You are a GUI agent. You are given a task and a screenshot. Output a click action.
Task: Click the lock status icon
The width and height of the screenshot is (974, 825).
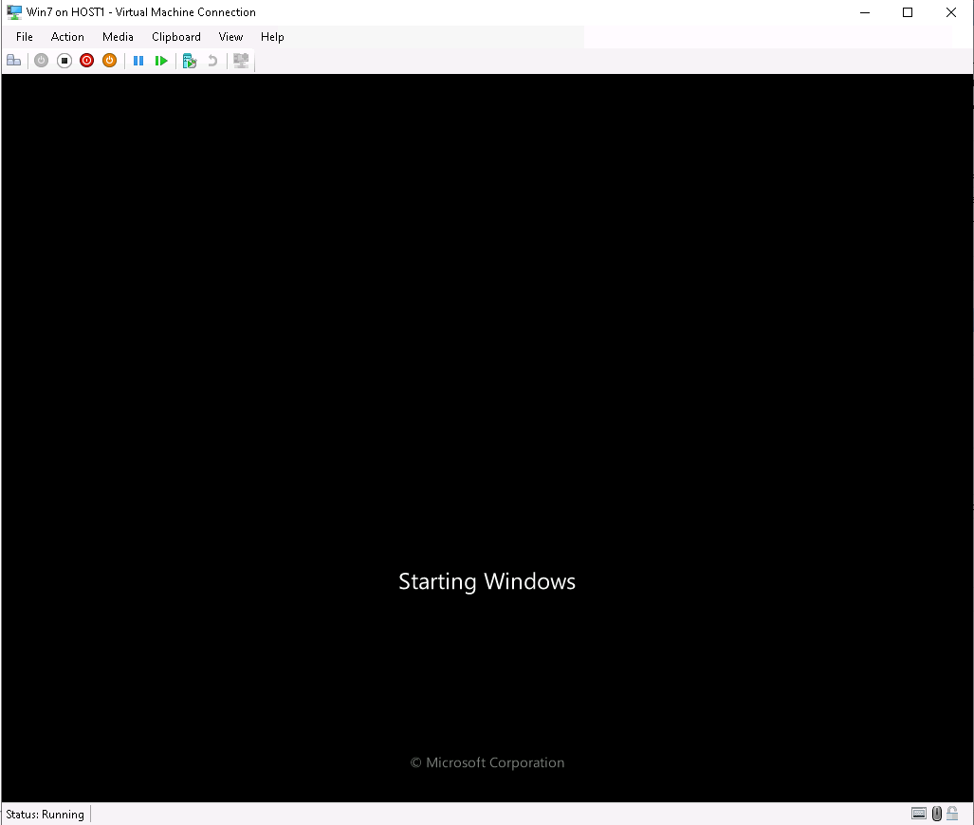click(952, 814)
